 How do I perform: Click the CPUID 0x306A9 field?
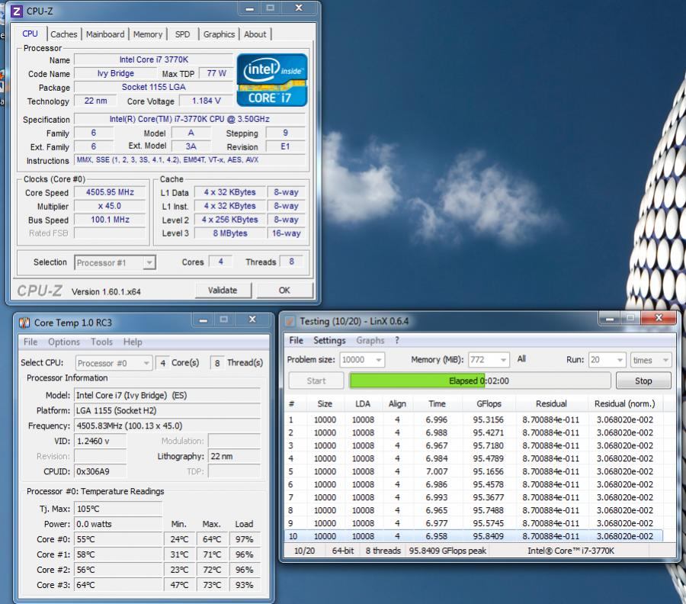(100, 472)
